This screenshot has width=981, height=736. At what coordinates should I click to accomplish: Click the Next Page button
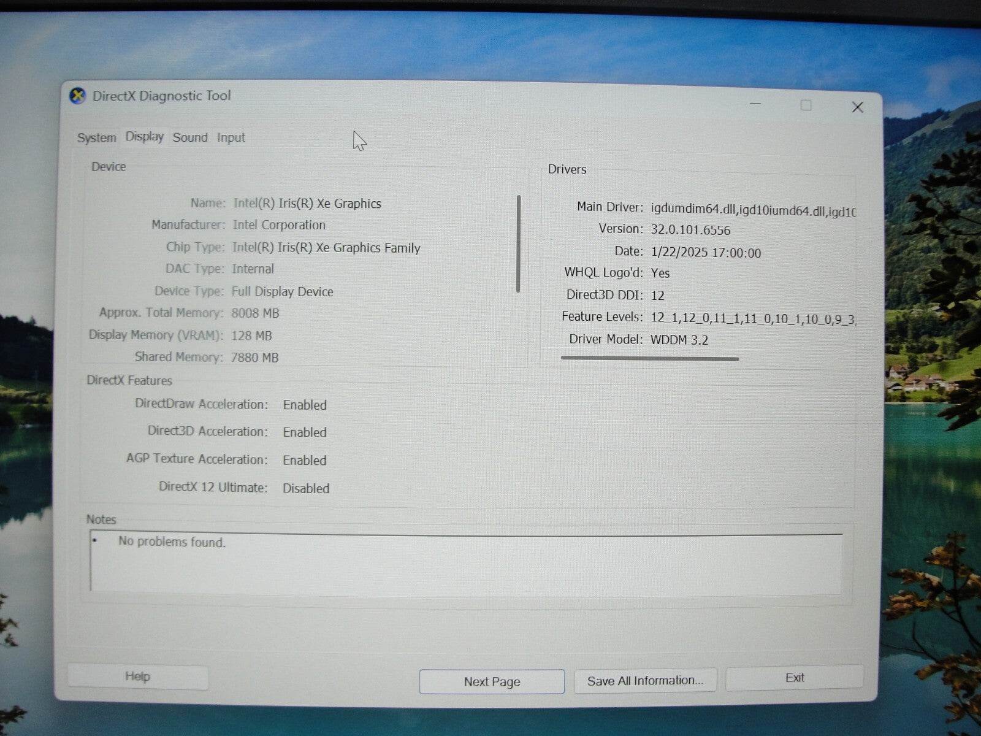(491, 681)
